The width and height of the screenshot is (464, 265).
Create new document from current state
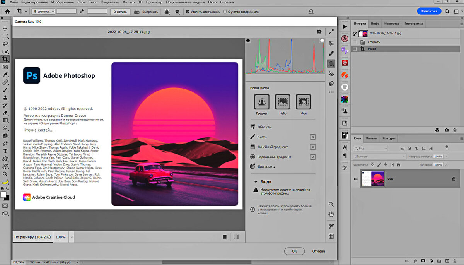click(437, 130)
